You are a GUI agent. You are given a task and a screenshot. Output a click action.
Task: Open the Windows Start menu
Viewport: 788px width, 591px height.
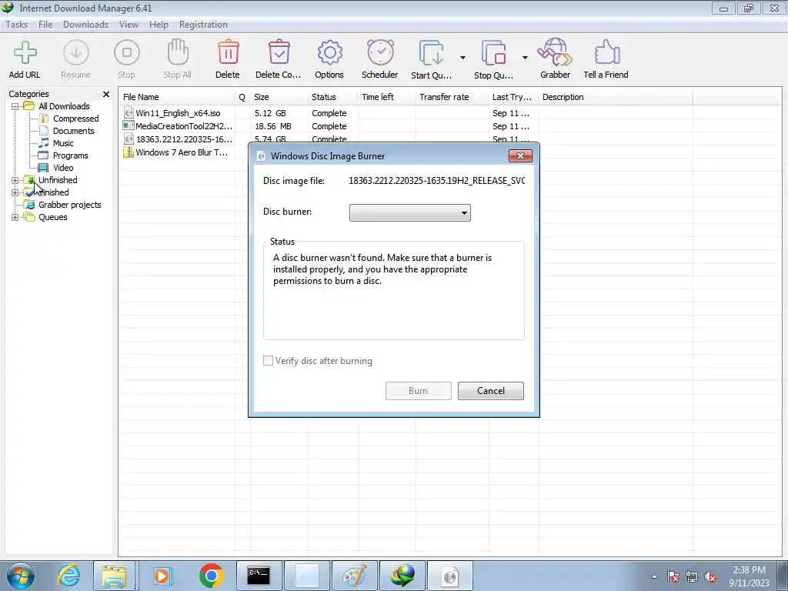(21, 576)
